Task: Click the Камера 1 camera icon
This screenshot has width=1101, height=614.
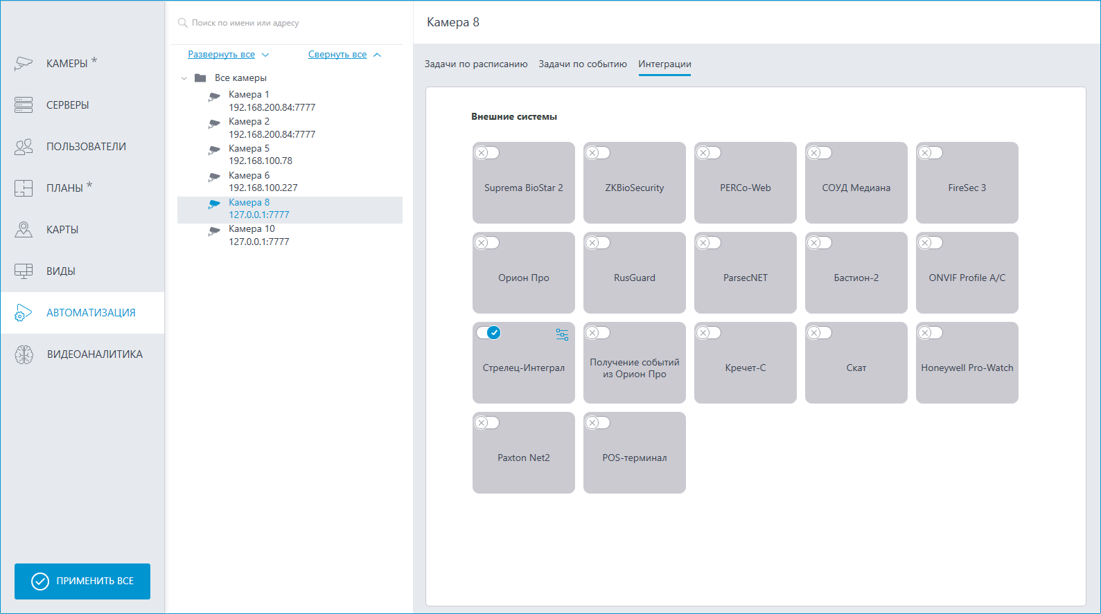Action: pyautogui.click(x=214, y=97)
